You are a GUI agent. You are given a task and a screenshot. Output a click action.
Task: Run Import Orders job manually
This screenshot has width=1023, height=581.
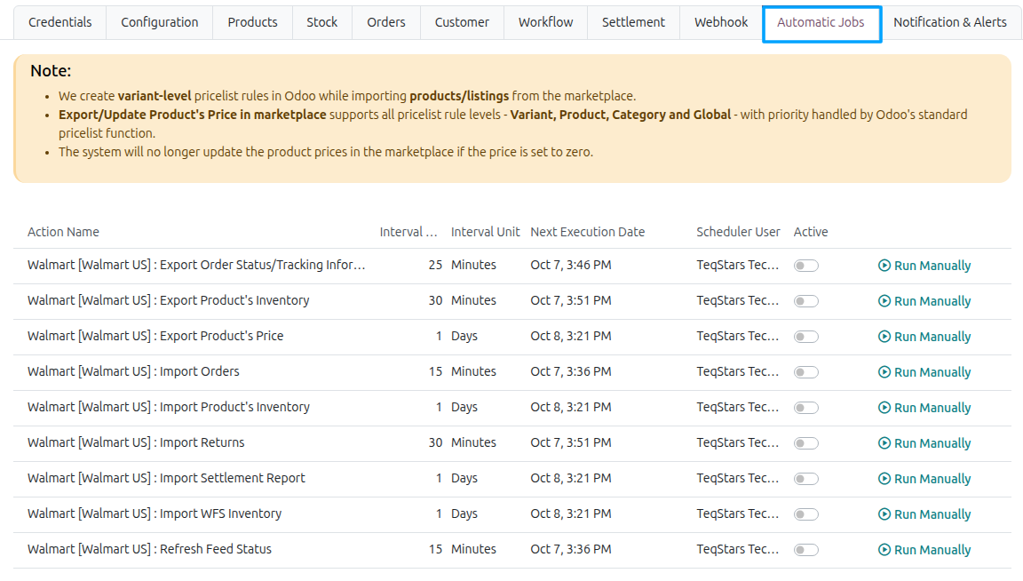tap(924, 372)
